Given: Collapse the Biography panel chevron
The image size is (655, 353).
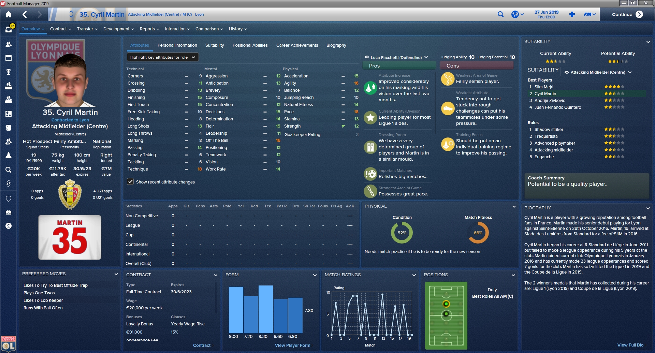Looking at the screenshot, I should click(x=648, y=208).
